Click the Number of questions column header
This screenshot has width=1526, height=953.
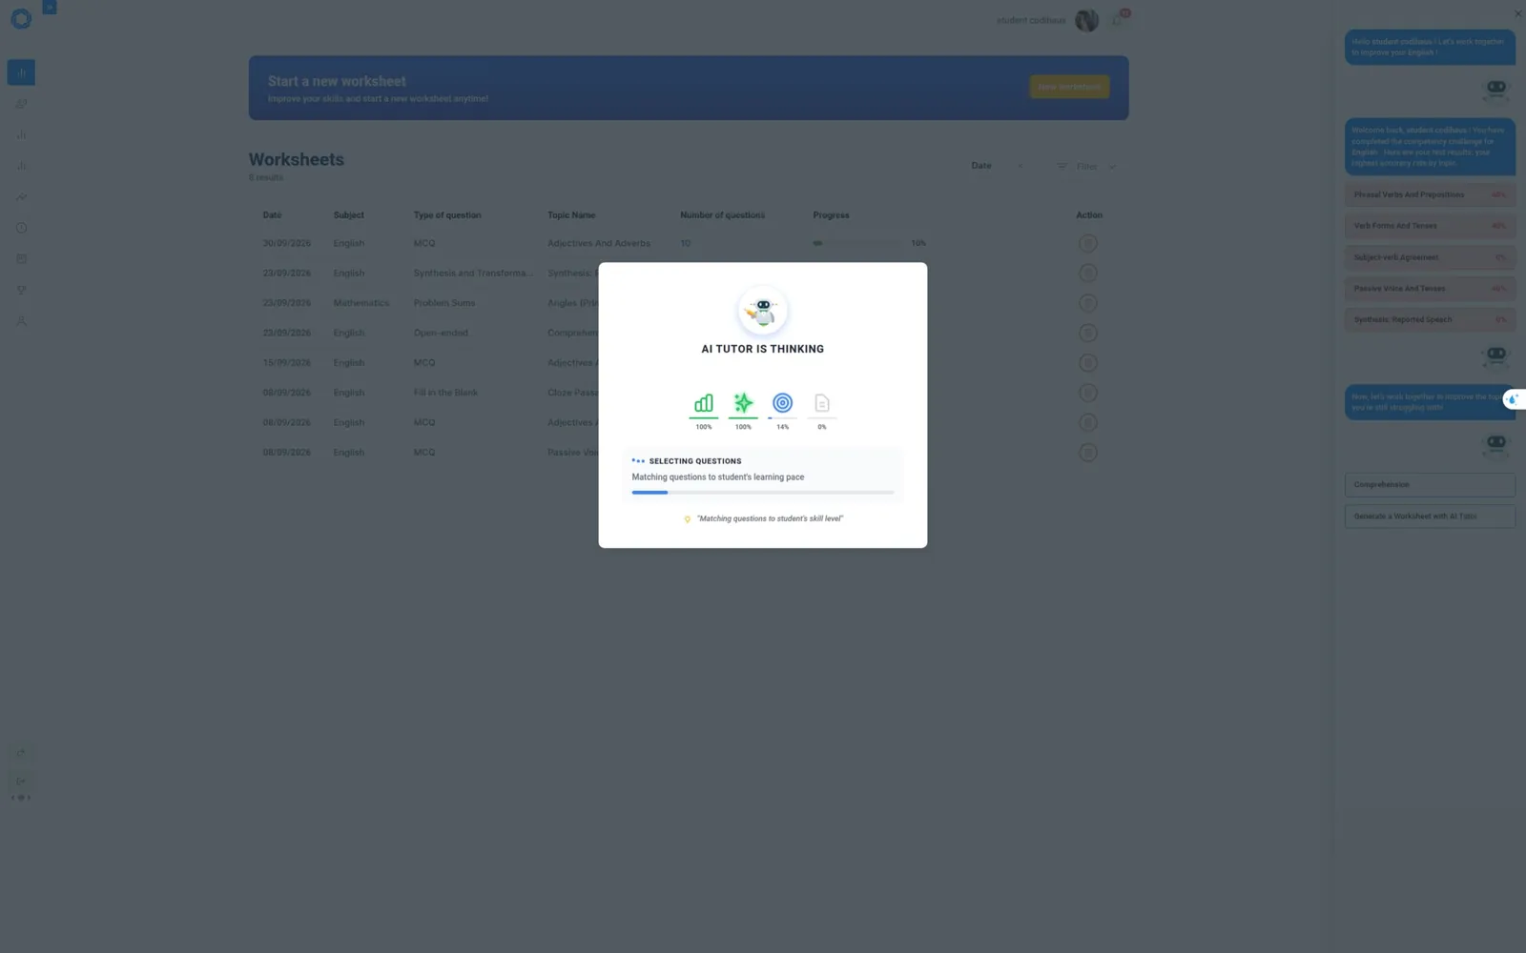(x=722, y=215)
